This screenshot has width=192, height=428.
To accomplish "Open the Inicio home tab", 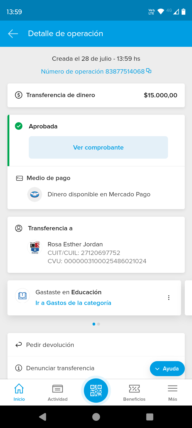I will pyautogui.click(x=19, y=392).
